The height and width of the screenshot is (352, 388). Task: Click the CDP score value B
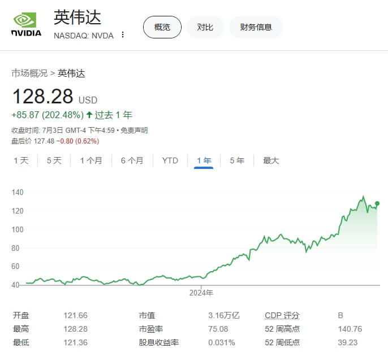tap(340, 315)
